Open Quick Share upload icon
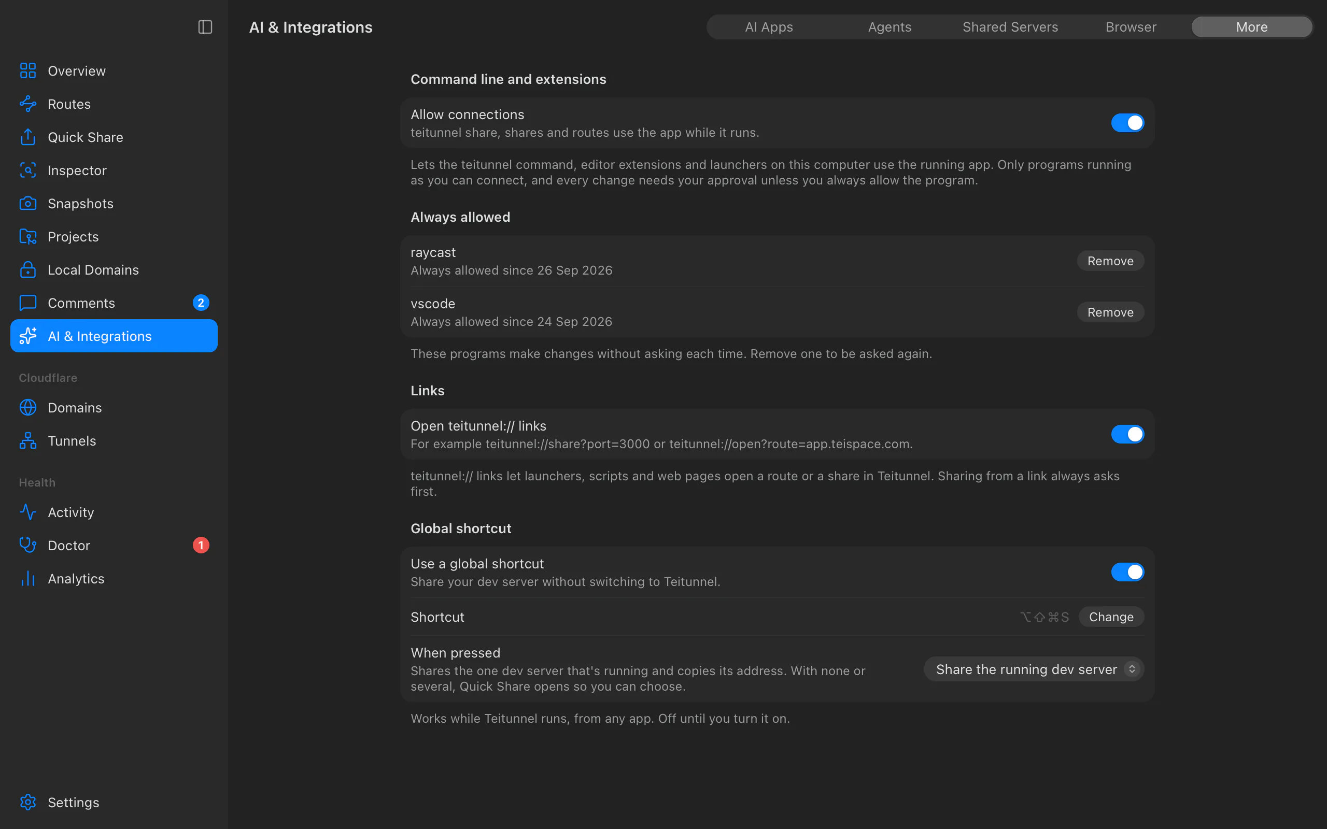This screenshot has width=1327, height=829. (x=28, y=137)
